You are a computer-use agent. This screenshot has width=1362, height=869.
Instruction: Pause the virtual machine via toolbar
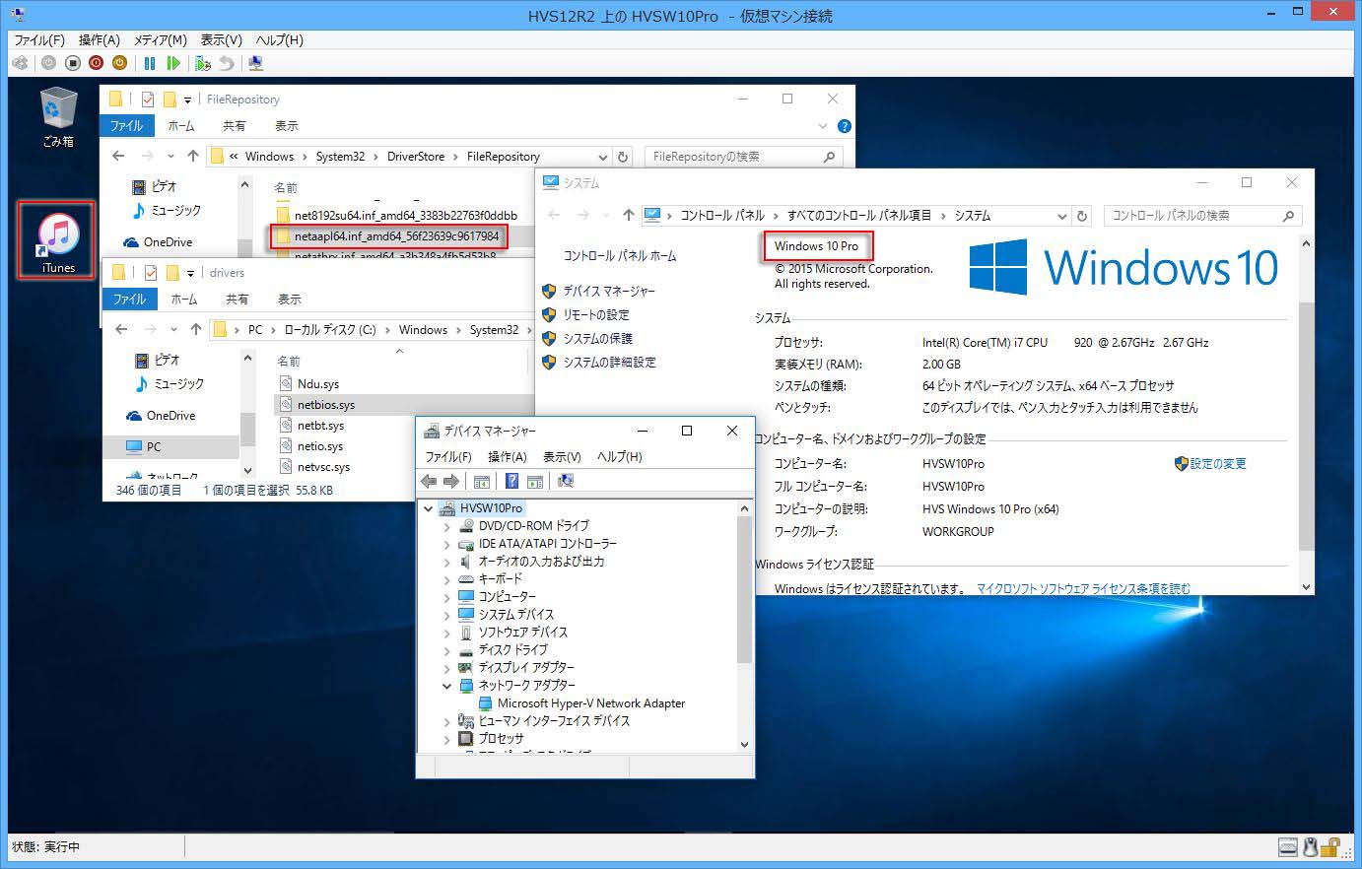pos(150,63)
